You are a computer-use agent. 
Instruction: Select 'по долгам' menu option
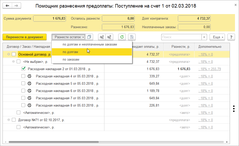70,52
